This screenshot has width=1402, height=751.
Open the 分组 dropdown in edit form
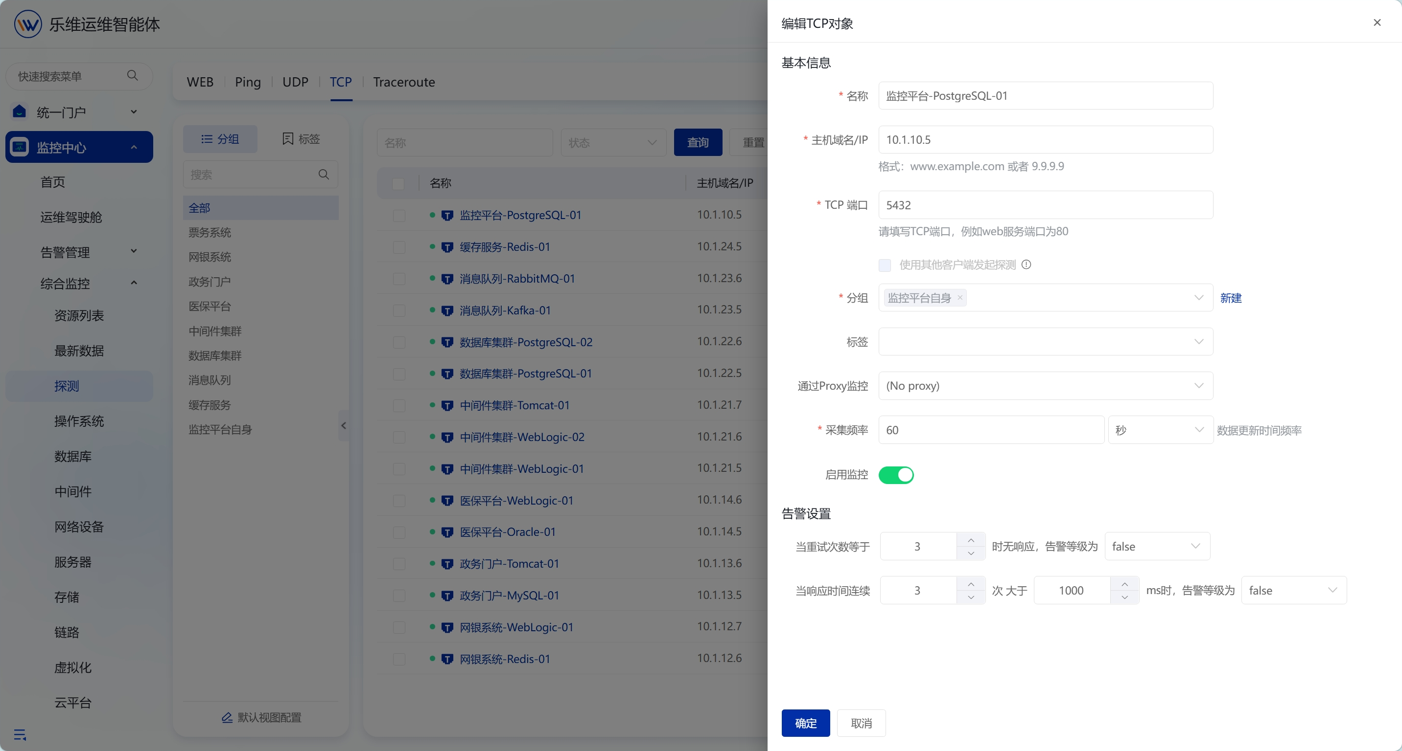coord(1046,297)
